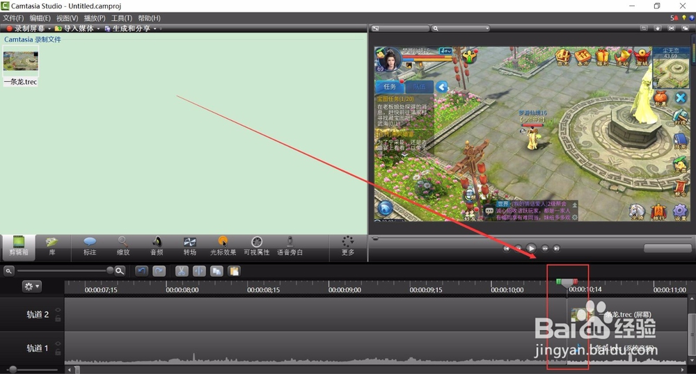Toggle lock for 轨道 2
The width and height of the screenshot is (696, 374).
[58, 318]
